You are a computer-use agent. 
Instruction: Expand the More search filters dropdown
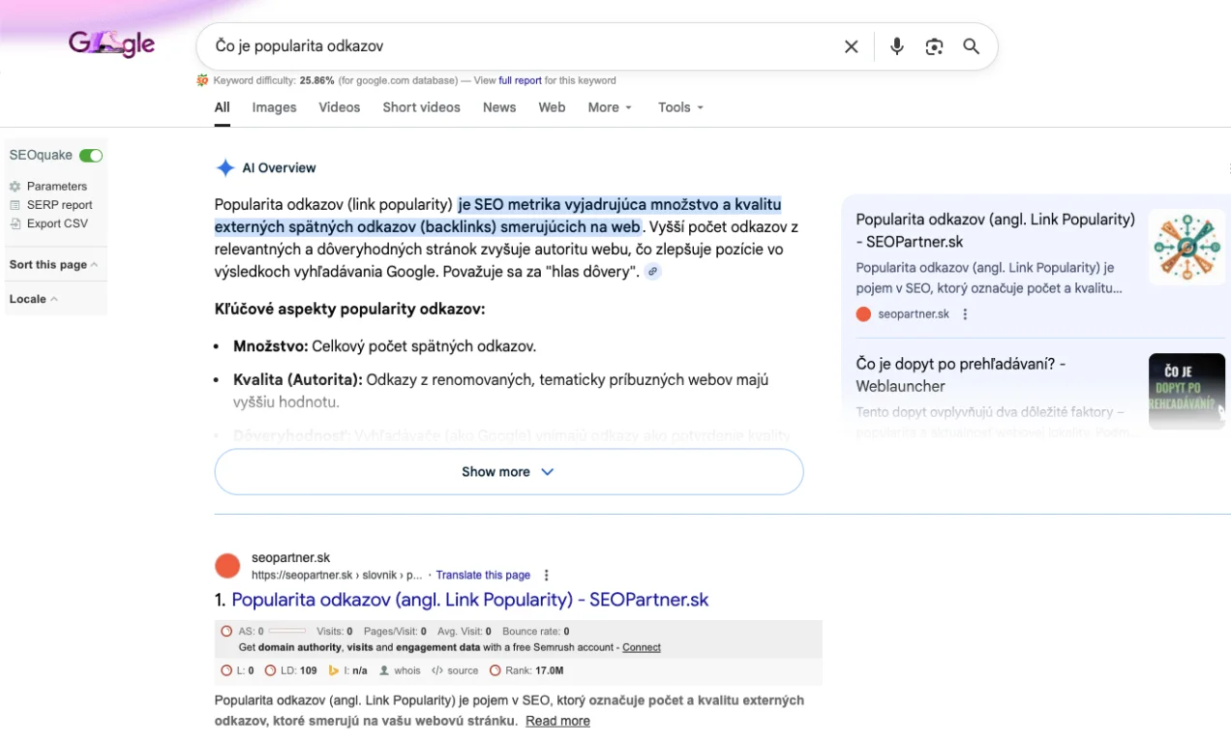coord(610,107)
